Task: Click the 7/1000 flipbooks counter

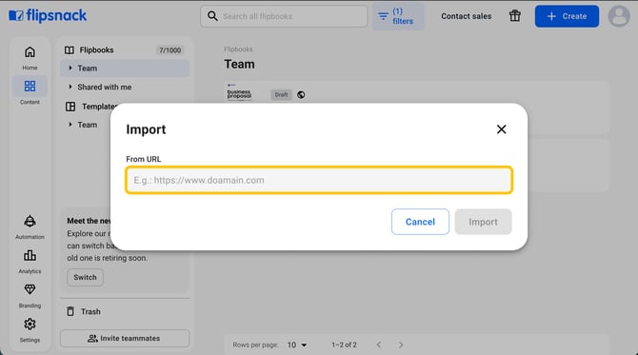Action: tap(170, 50)
